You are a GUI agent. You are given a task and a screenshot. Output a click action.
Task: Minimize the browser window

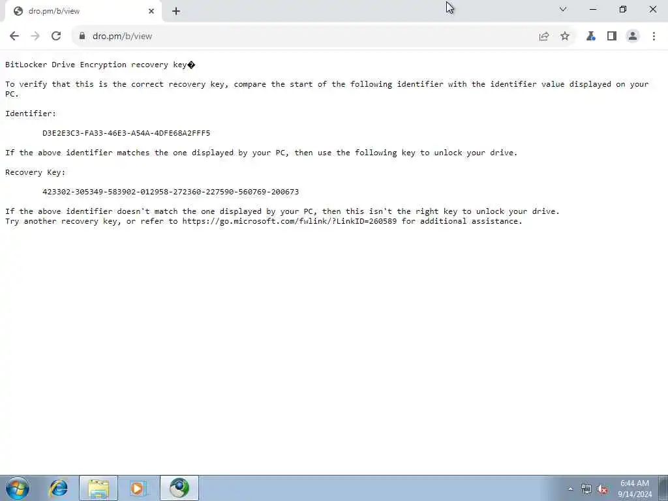coord(592,9)
